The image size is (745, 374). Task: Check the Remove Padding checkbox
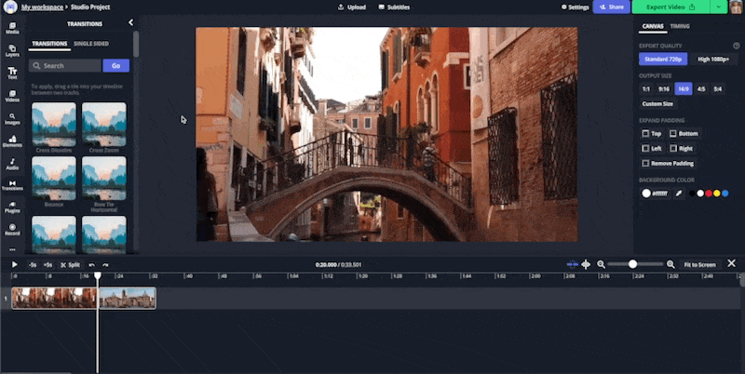tap(646, 164)
